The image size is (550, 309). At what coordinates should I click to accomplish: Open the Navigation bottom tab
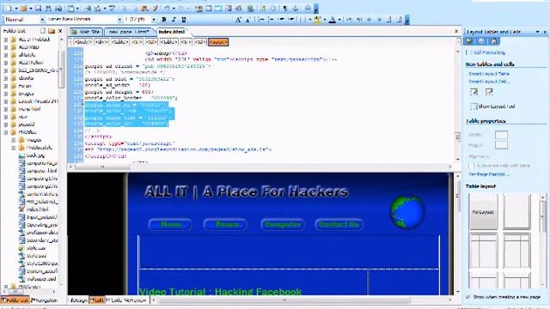click(x=45, y=300)
